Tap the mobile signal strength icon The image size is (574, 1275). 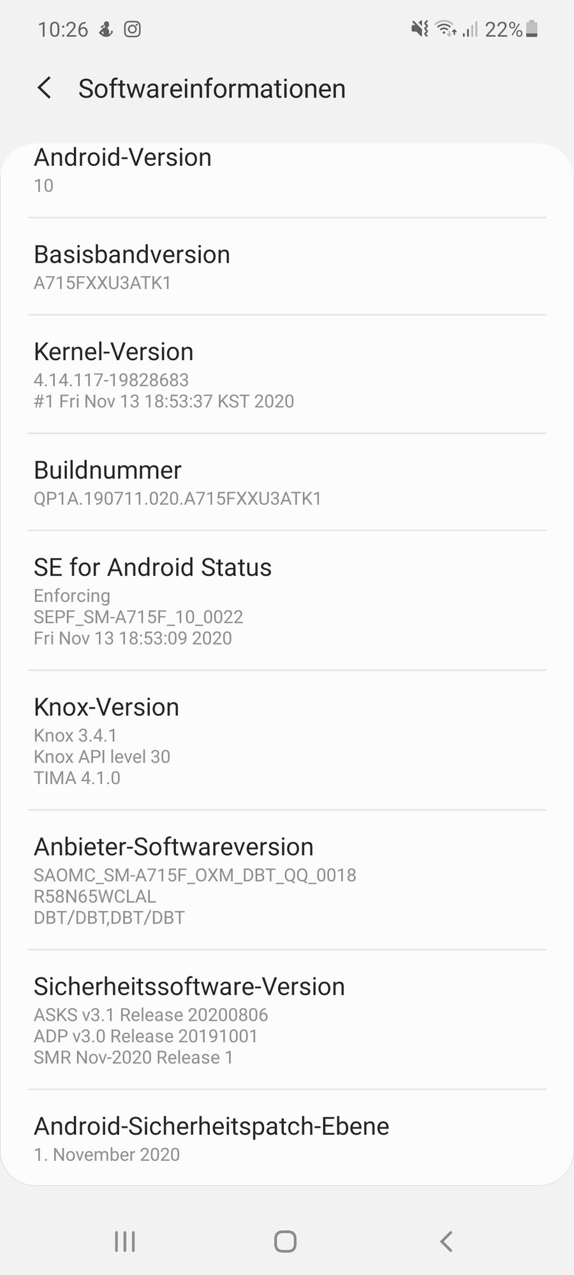point(470,29)
